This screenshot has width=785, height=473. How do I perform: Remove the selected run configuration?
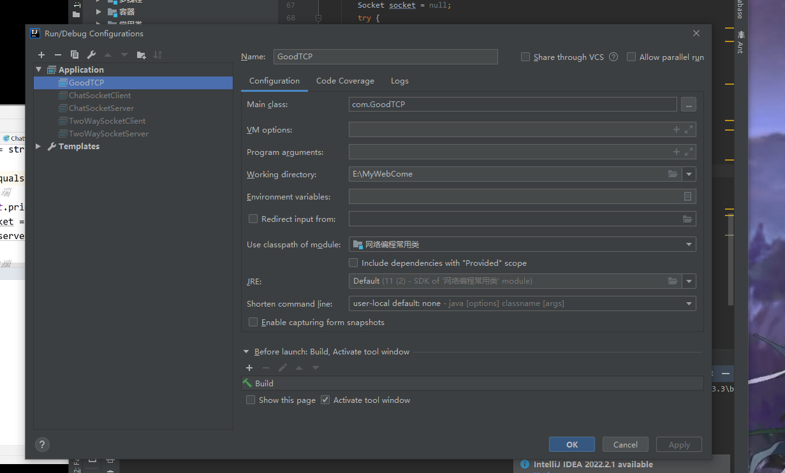[x=58, y=55]
